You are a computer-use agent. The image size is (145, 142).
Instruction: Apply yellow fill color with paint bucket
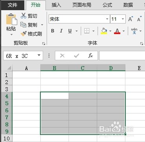coord(104,31)
